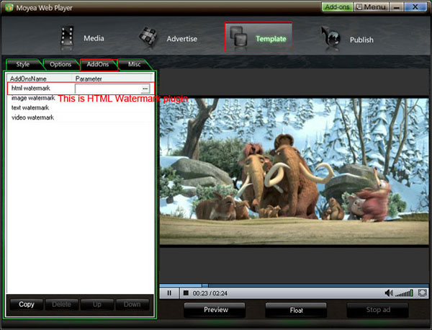Stop the video with the square button
Viewport: 432px width, 330px height.
(x=186, y=293)
